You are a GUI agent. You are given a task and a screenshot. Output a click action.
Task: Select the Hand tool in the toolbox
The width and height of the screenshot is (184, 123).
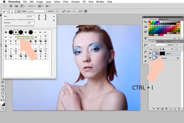pyautogui.click(x=3, y=93)
